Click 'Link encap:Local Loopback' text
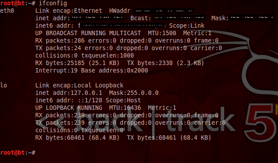Screen dimensions: 278x163 tap(79, 85)
